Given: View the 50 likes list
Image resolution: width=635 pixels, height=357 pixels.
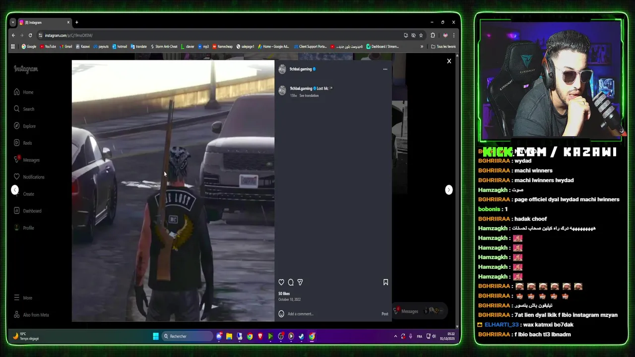Looking at the screenshot, I should [284, 294].
